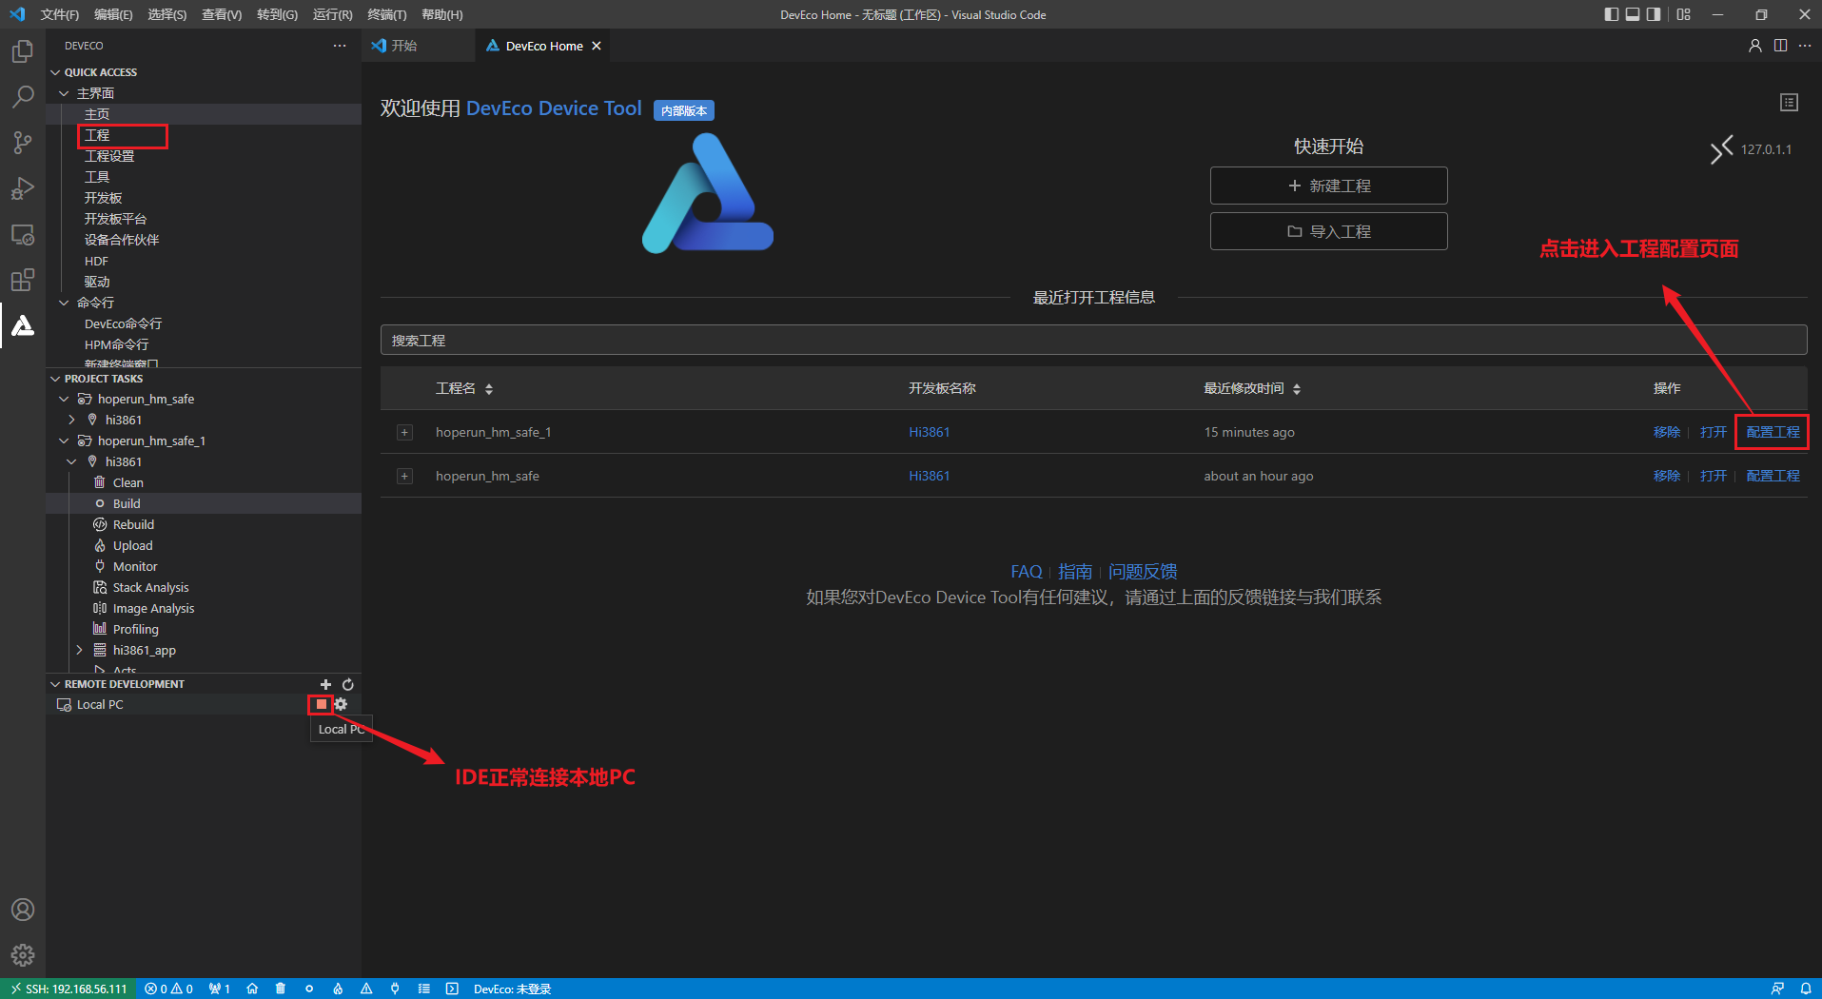Expand the hoperun_hm_safe_1 table row

coord(404,432)
